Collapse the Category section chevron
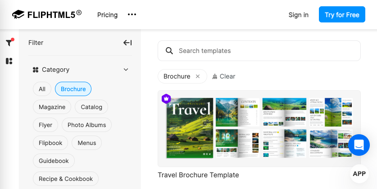 (x=126, y=70)
